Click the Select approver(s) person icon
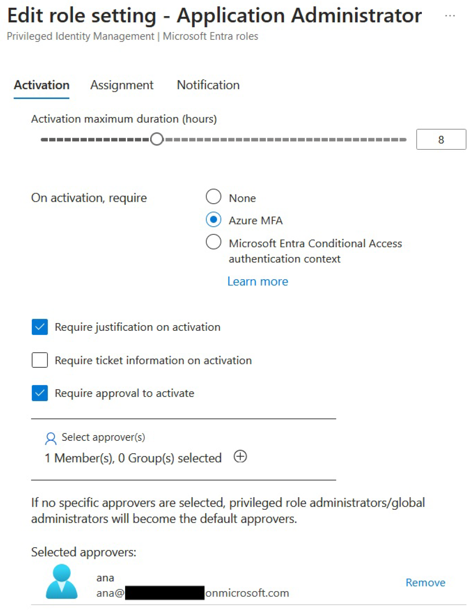The height and width of the screenshot is (611, 472). tap(50, 438)
